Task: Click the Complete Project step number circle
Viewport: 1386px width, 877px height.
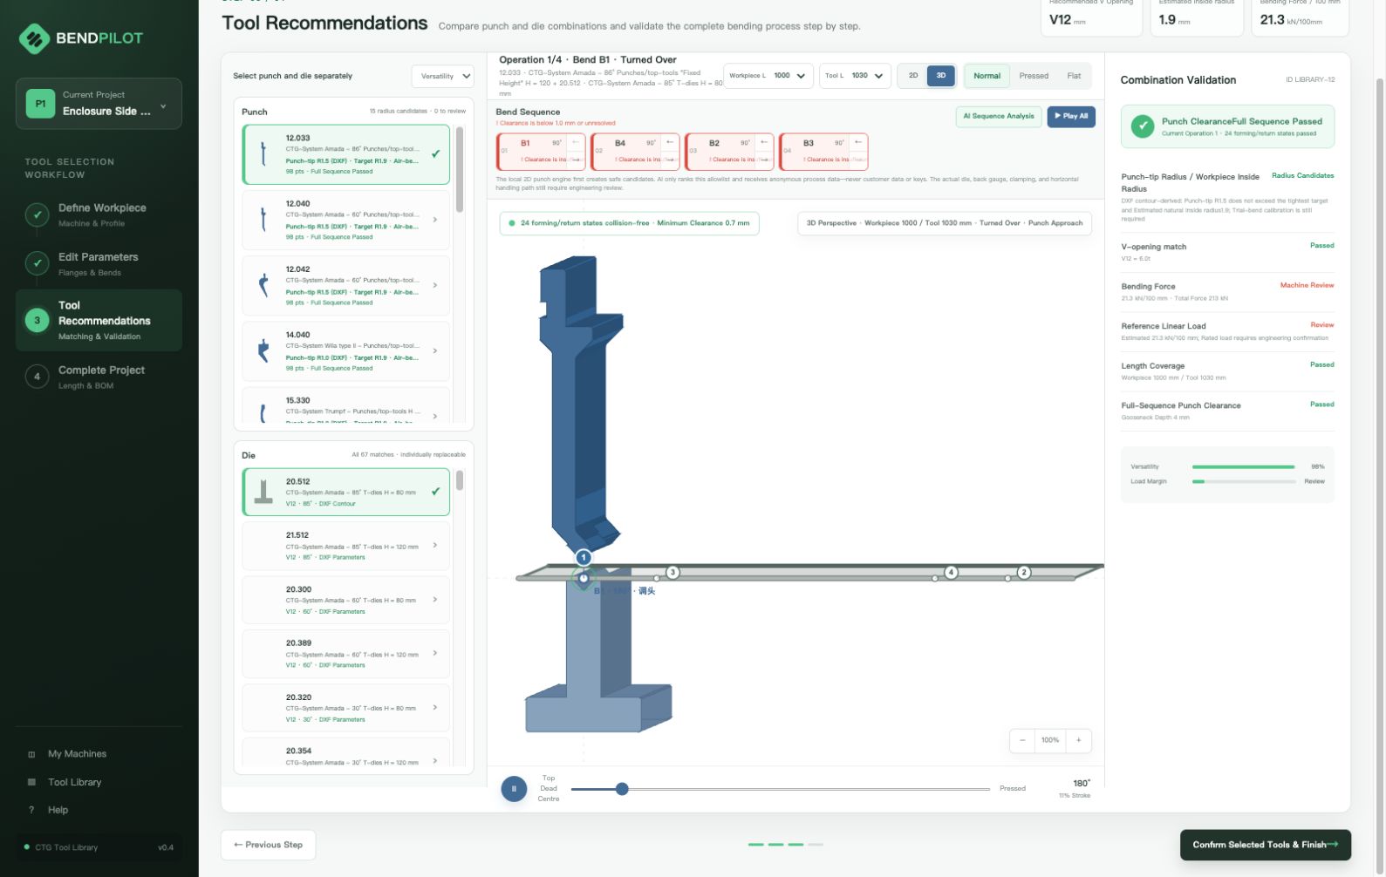Action: (x=37, y=377)
